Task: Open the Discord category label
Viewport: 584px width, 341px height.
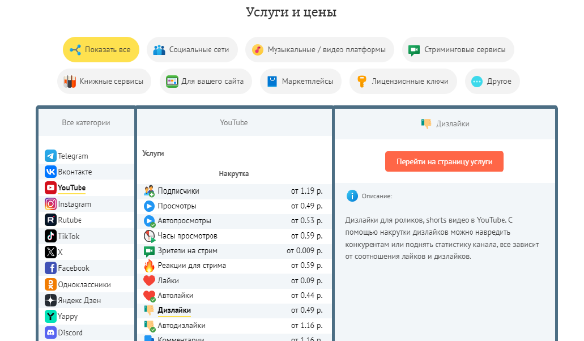Action: pyautogui.click(x=70, y=333)
